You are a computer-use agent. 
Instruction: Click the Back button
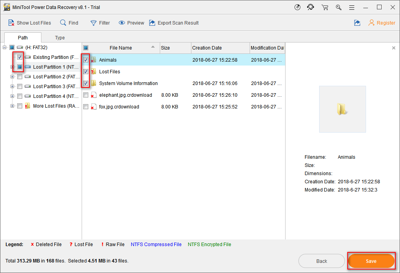click(321, 261)
